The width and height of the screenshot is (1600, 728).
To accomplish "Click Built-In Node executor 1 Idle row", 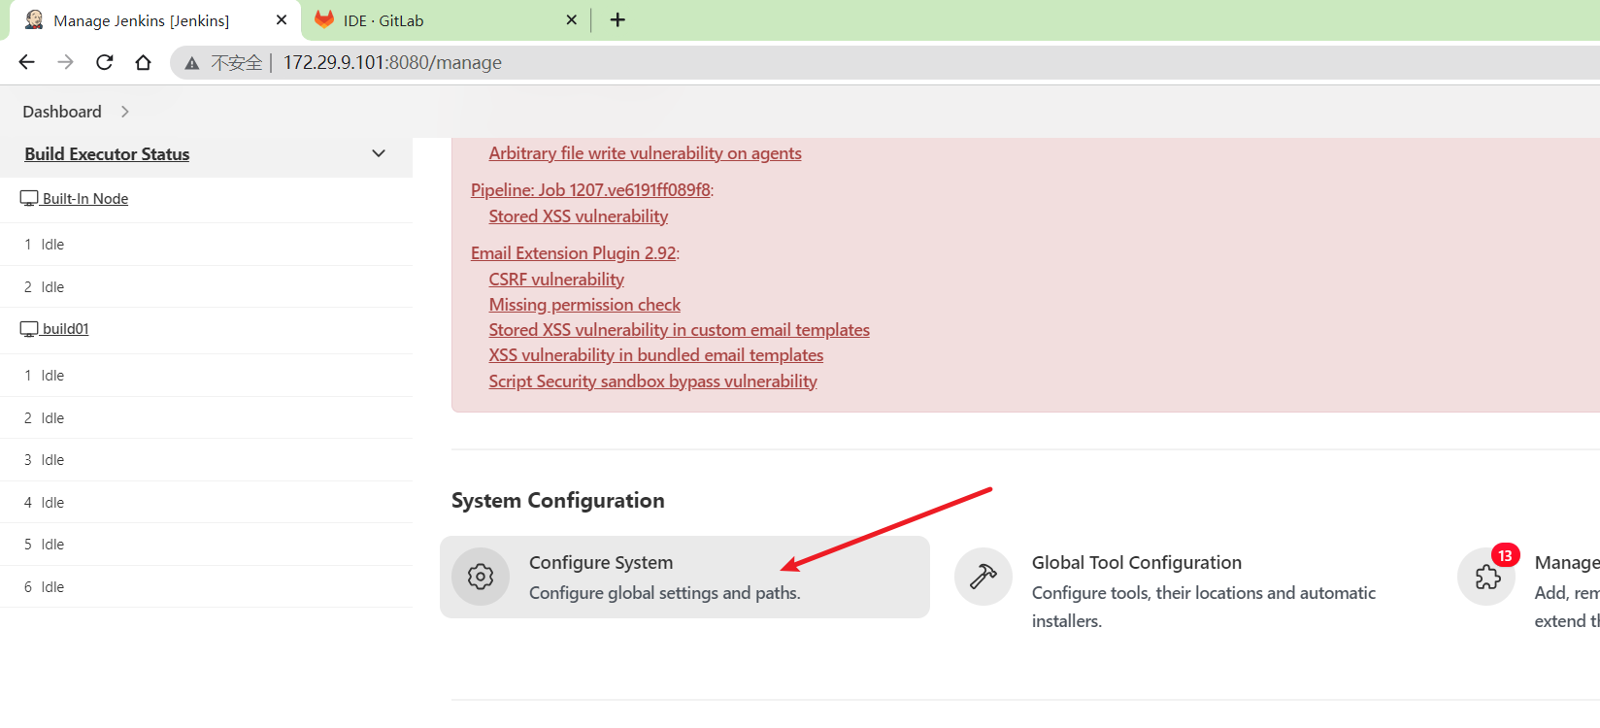I will (206, 245).
